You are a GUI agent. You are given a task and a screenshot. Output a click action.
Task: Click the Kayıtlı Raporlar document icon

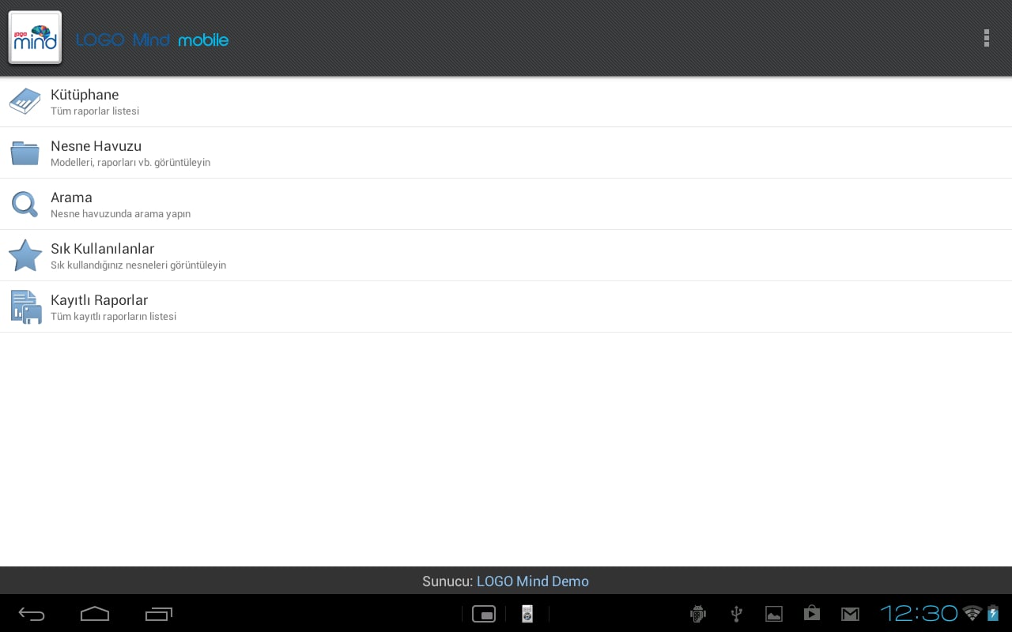[x=25, y=307]
